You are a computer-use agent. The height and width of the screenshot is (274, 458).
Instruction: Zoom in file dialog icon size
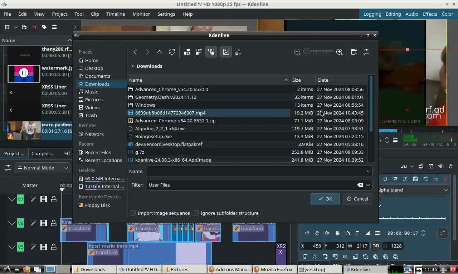340,52
